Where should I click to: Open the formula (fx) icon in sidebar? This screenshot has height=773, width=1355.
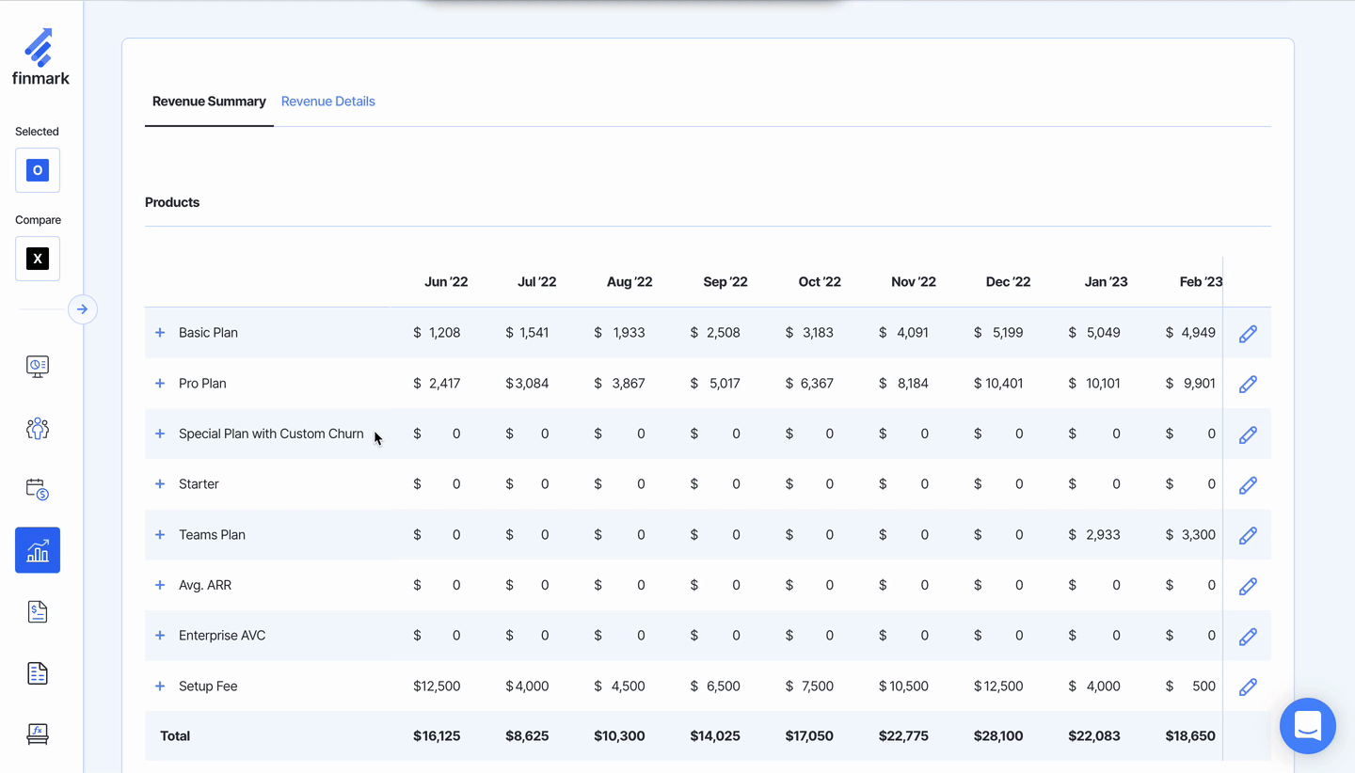point(38,734)
